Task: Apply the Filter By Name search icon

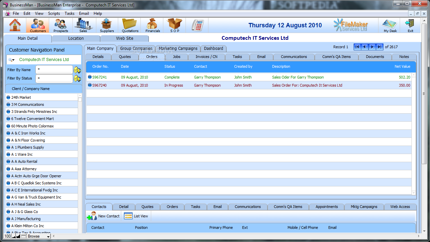Action: [x=77, y=70]
